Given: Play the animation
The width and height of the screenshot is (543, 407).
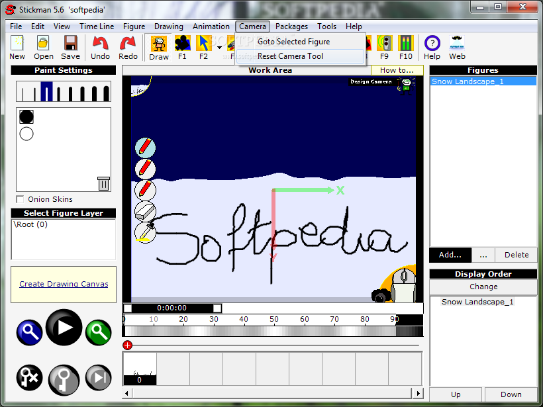Looking at the screenshot, I should pos(64,328).
